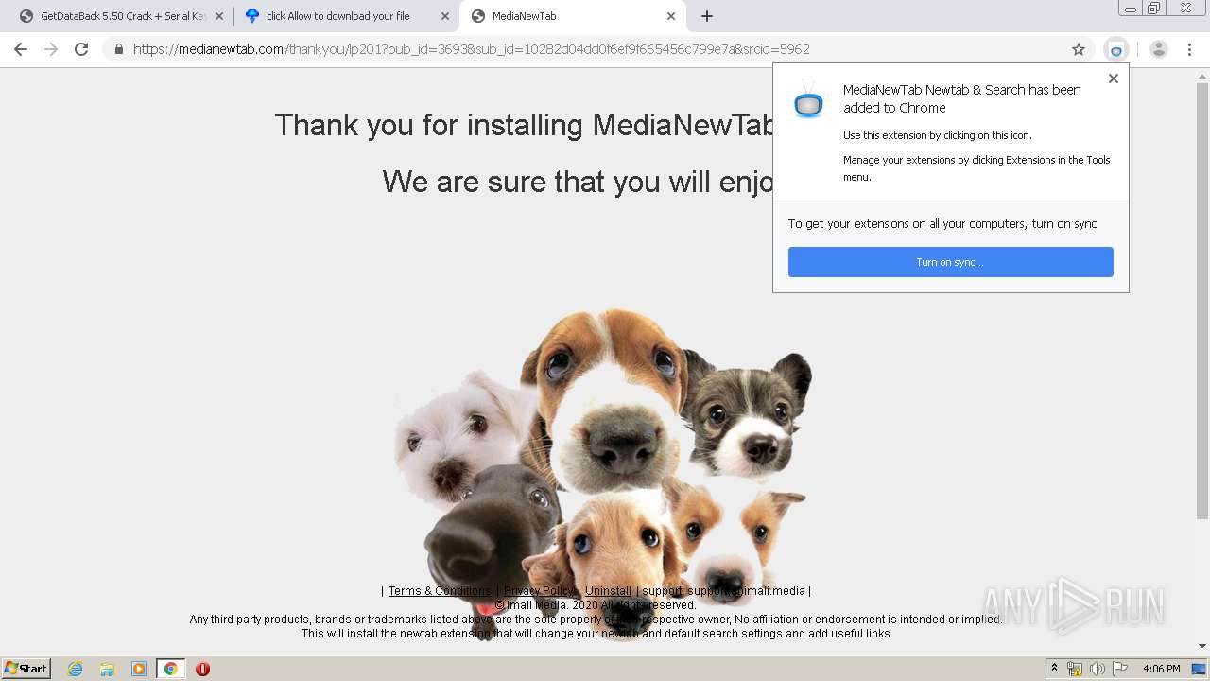This screenshot has width=1210, height=681.
Task: Show hidden system tray icons
Action: pyautogui.click(x=1054, y=669)
